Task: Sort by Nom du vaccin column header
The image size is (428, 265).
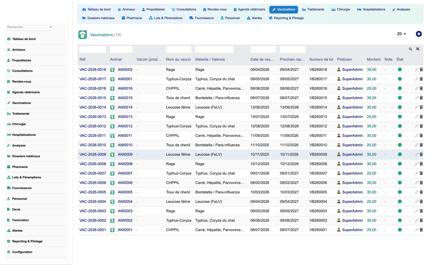Action: (178, 60)
